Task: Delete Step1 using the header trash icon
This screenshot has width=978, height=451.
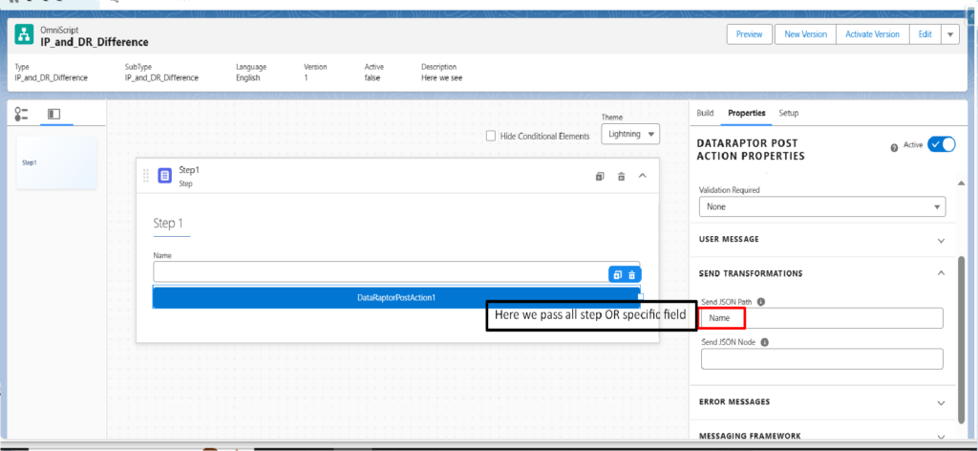Action: 621,177
